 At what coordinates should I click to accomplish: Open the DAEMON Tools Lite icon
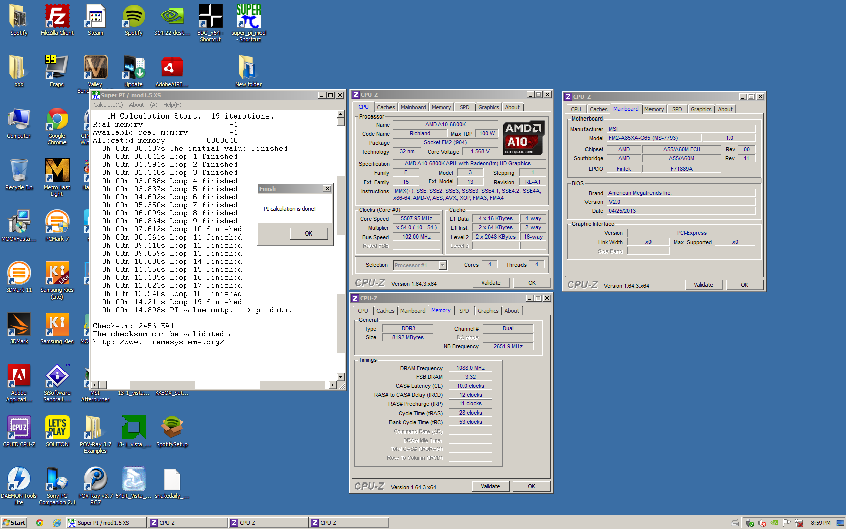click(19, 487)
